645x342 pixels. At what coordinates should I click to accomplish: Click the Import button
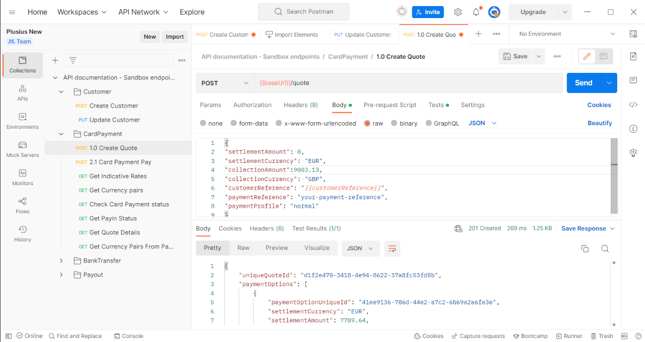[175, 37]
